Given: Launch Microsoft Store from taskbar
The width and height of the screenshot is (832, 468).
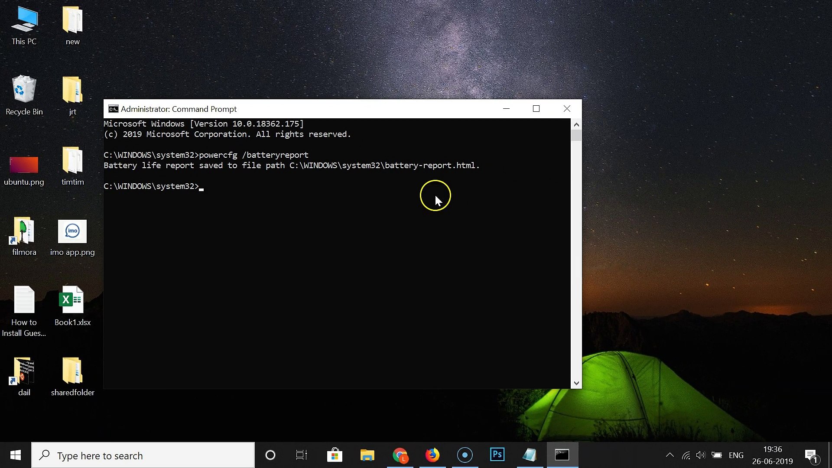Looking at the screenshot, I should (335, 455).
